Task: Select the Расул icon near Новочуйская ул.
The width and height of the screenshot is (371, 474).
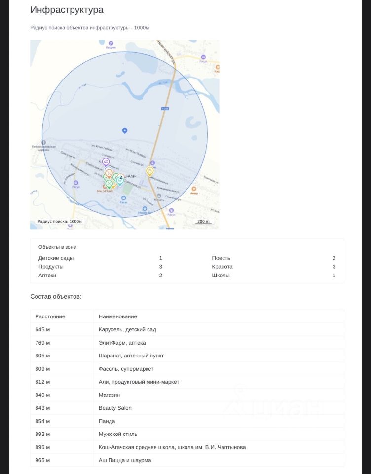Action: point(203,57)
